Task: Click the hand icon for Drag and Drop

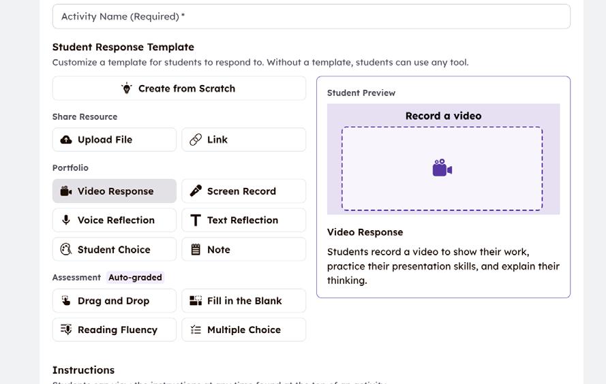Action: 66,300
